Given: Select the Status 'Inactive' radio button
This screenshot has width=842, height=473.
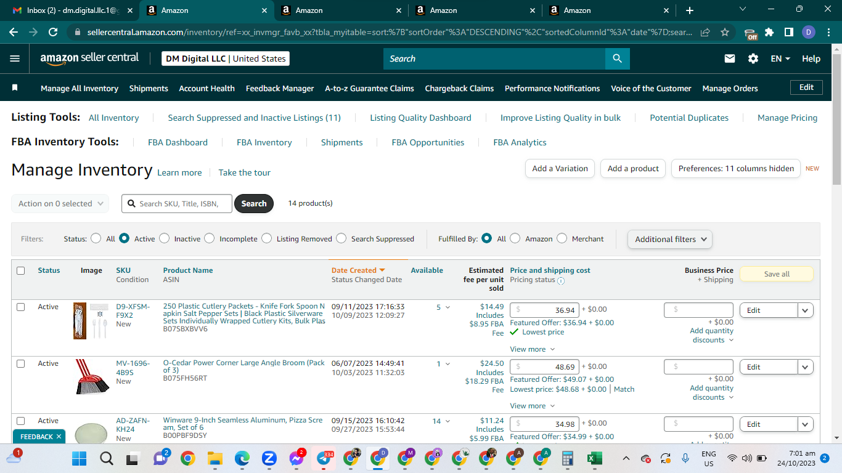Looking at the screenshot, I should coord(165,238).
